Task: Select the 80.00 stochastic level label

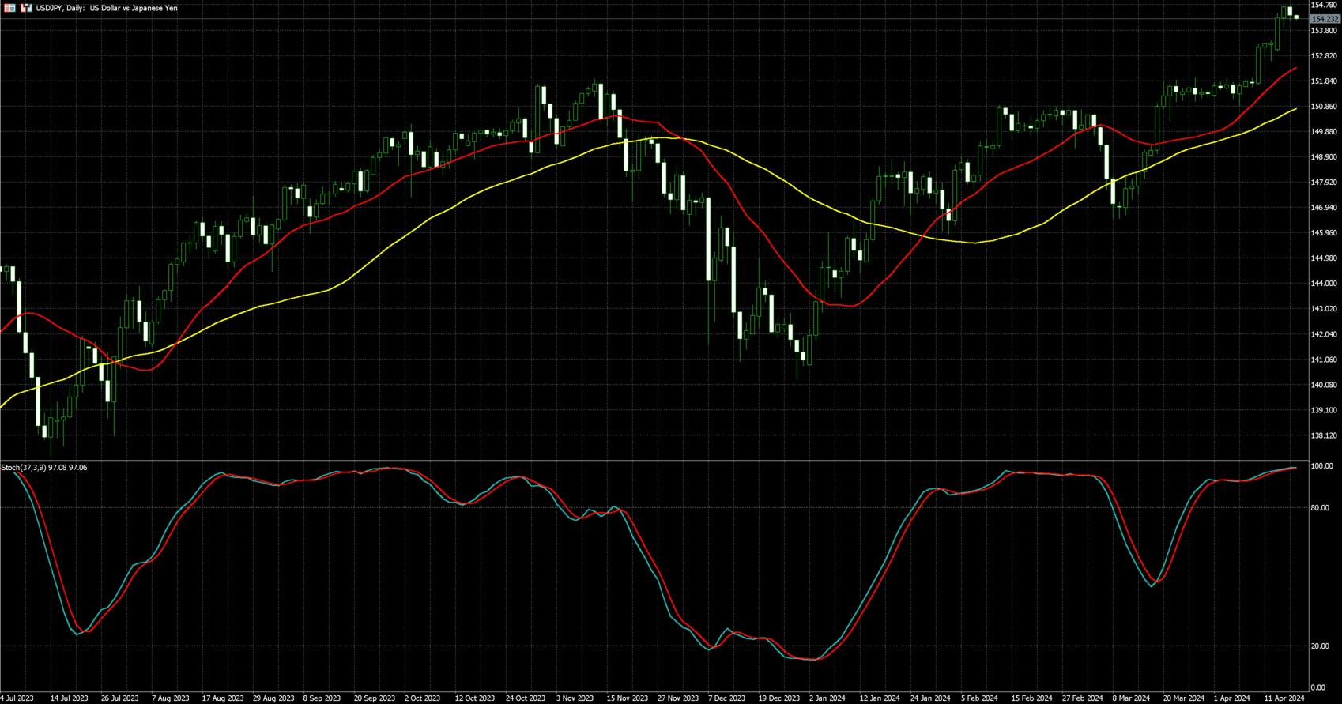Action: click(1319, 508)
